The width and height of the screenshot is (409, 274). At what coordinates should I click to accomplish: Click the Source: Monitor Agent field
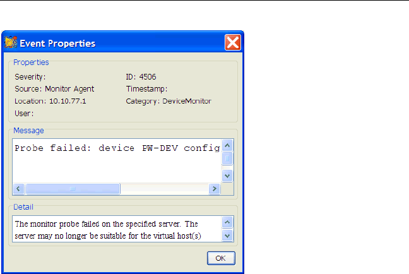pyautogui.click(x=54, y=89)
